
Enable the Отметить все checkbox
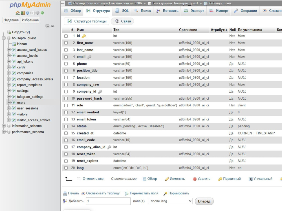coord(79,179)
